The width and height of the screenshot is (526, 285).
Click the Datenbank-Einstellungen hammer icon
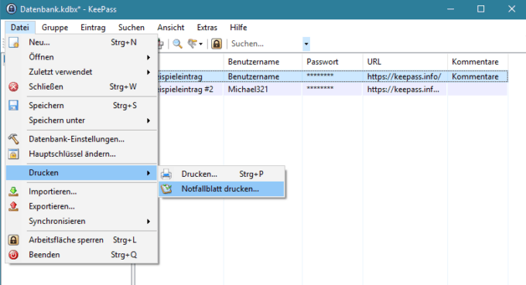point(13,139)
